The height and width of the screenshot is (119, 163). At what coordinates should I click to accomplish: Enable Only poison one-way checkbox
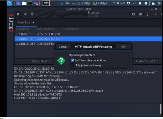(72, 65)
